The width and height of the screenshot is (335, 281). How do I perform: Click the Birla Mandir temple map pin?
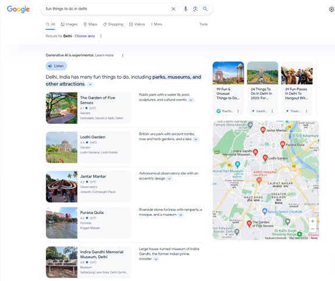(251, 125)
